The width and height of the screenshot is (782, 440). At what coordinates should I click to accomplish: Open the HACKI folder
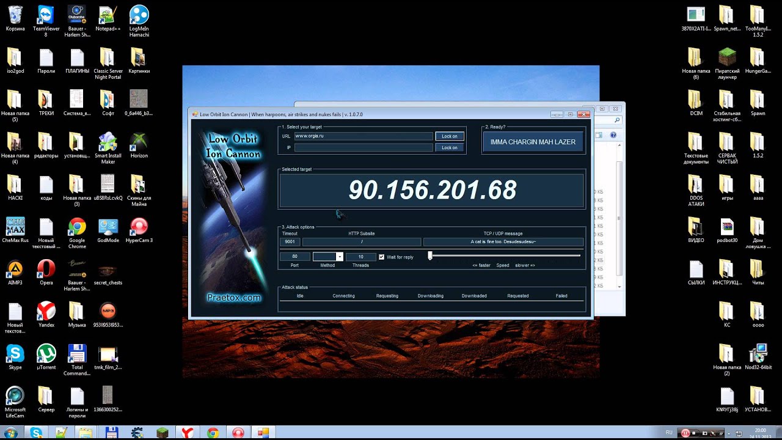pos(15,188)
